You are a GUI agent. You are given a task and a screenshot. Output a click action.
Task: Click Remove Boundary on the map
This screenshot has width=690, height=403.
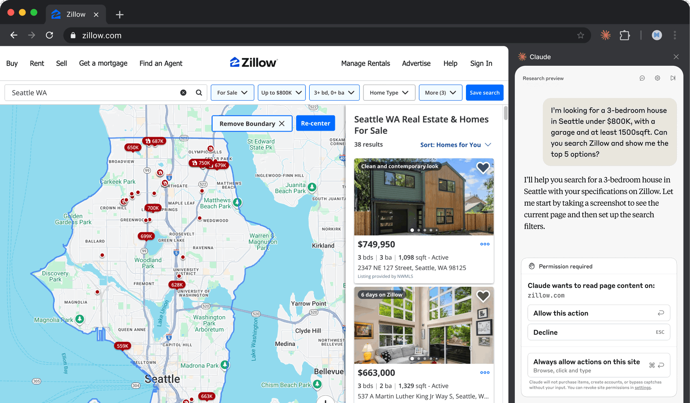tap(252, 123)
